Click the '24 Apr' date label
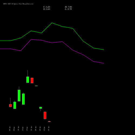The height and width of the screenshot is (135, 135). coord(49,129)
